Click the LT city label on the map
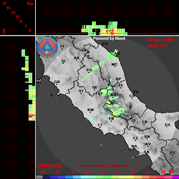This screenshot has width=179, height=179. point(100,125)
